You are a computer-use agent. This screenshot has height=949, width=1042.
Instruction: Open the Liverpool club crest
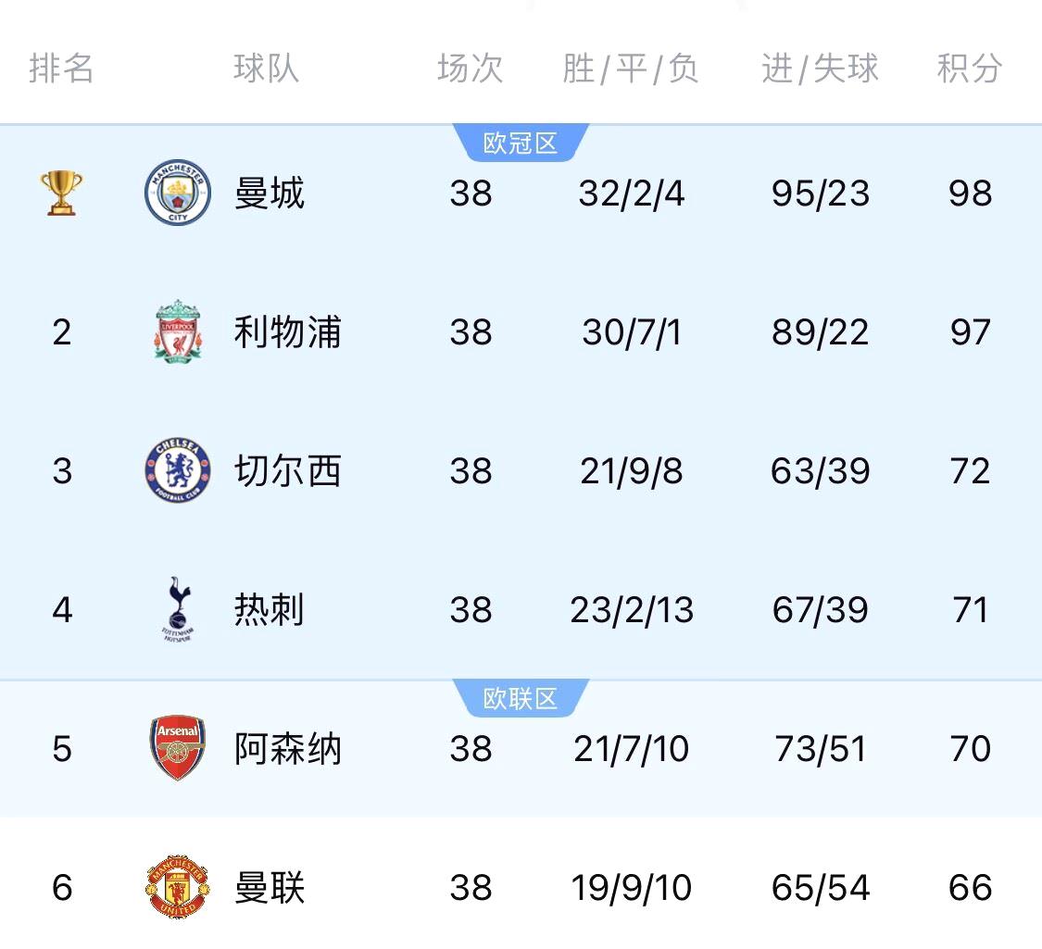[x=178, y=331]
